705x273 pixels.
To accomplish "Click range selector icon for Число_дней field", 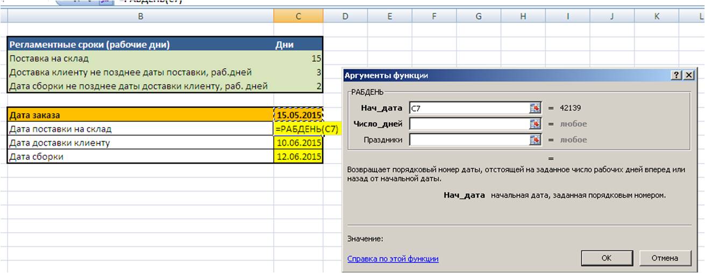I will click(535, 124).
